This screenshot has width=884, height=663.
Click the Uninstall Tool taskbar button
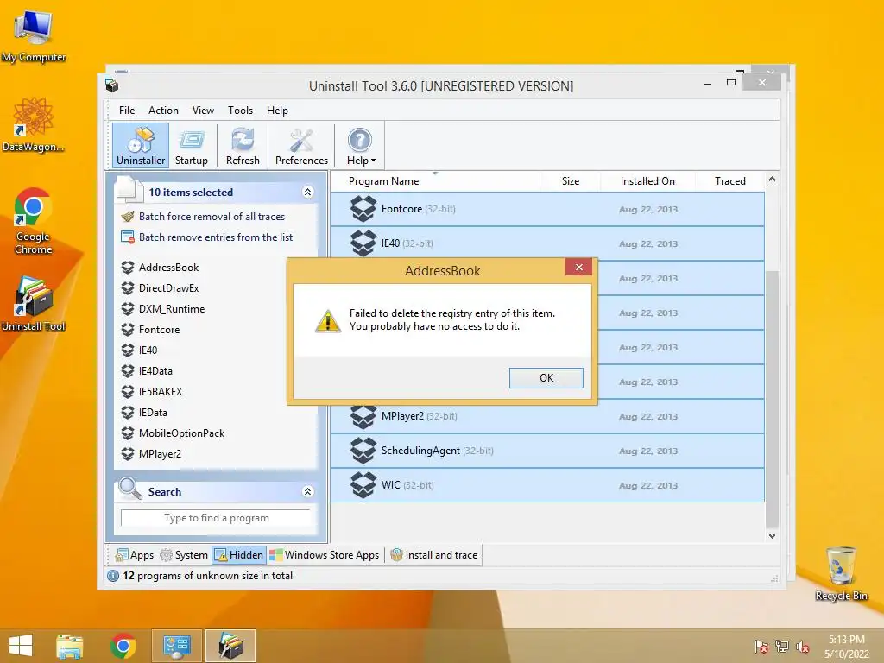point(230,646)
